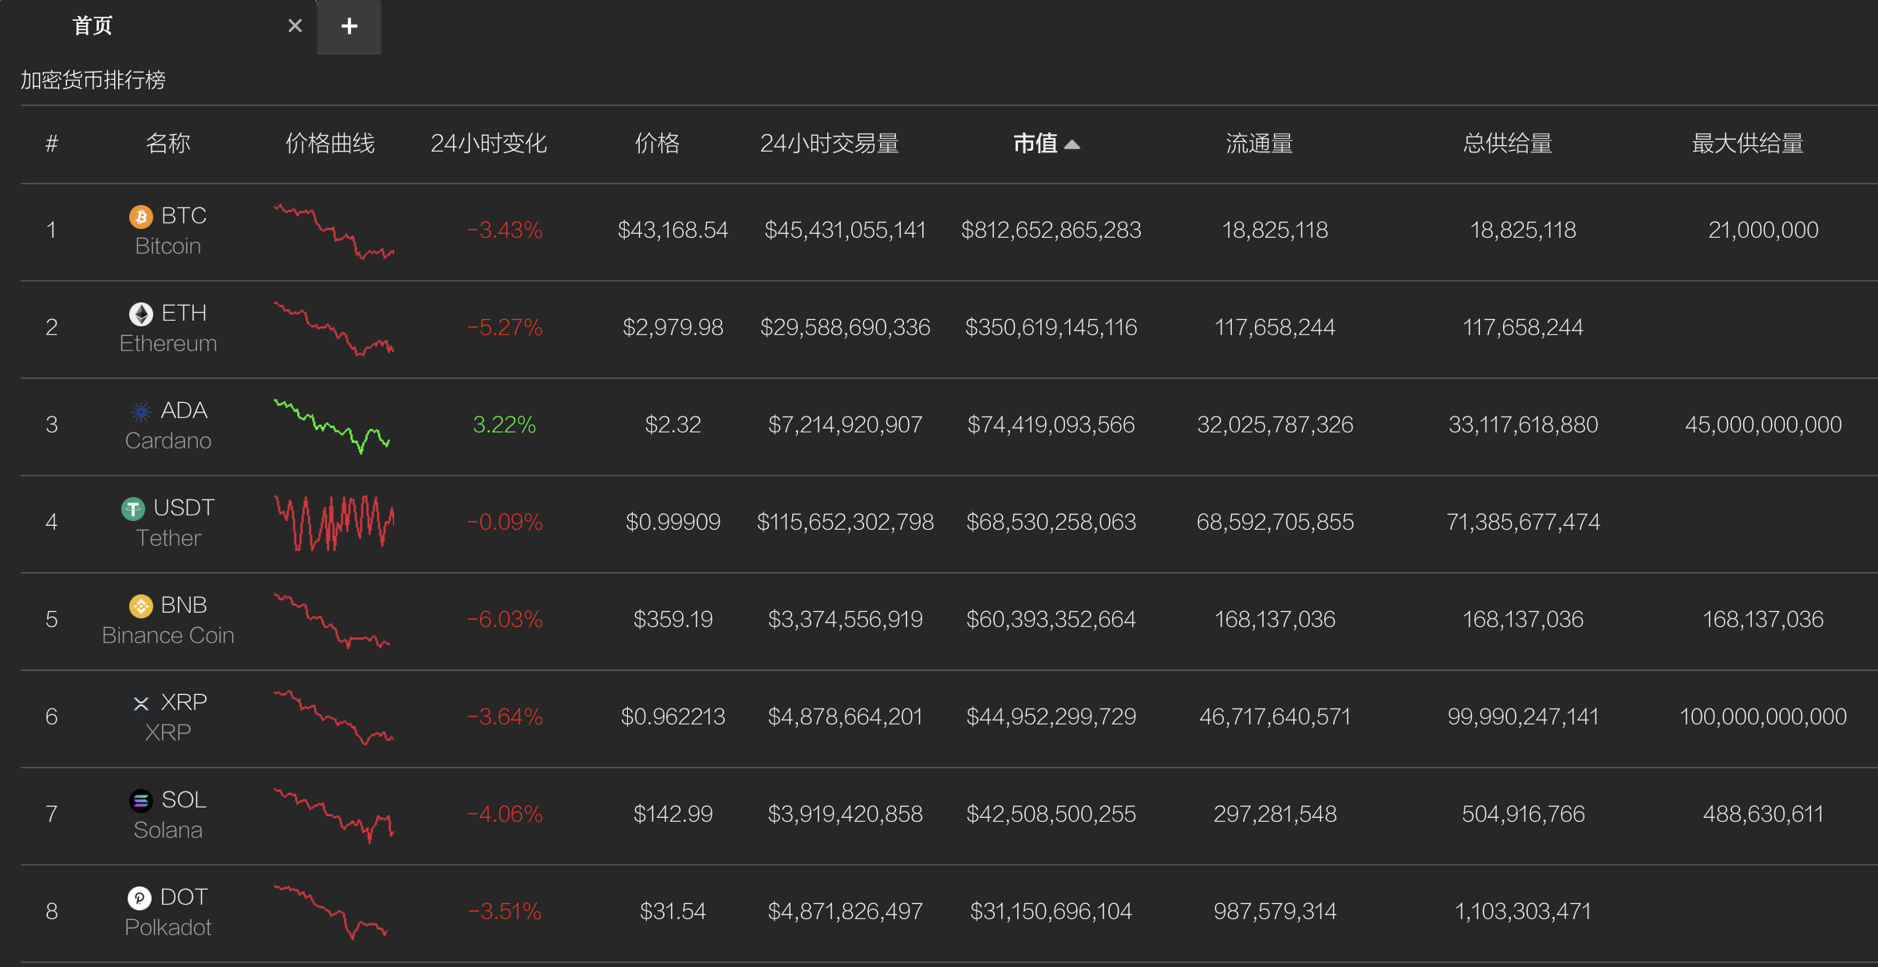This screenshot has width=1878, height=967.
Task: Click the Ethereum ETH coin icon
Action: (x=141, y=314)
